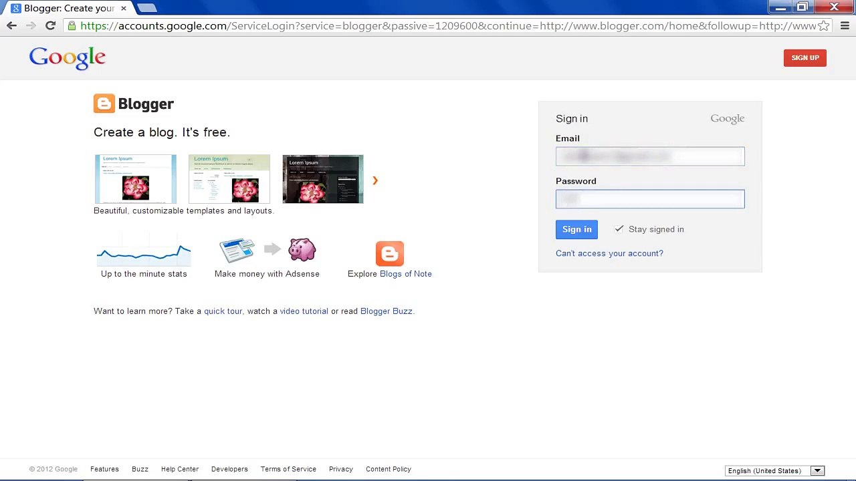Viewport: 856px width, 481px height.
Task: Click the Create a blog. It's free. heading
Action: tap(162, 132)
